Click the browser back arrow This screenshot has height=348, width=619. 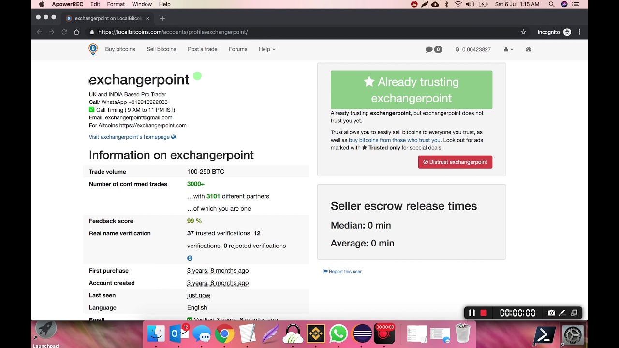point(40,32)
